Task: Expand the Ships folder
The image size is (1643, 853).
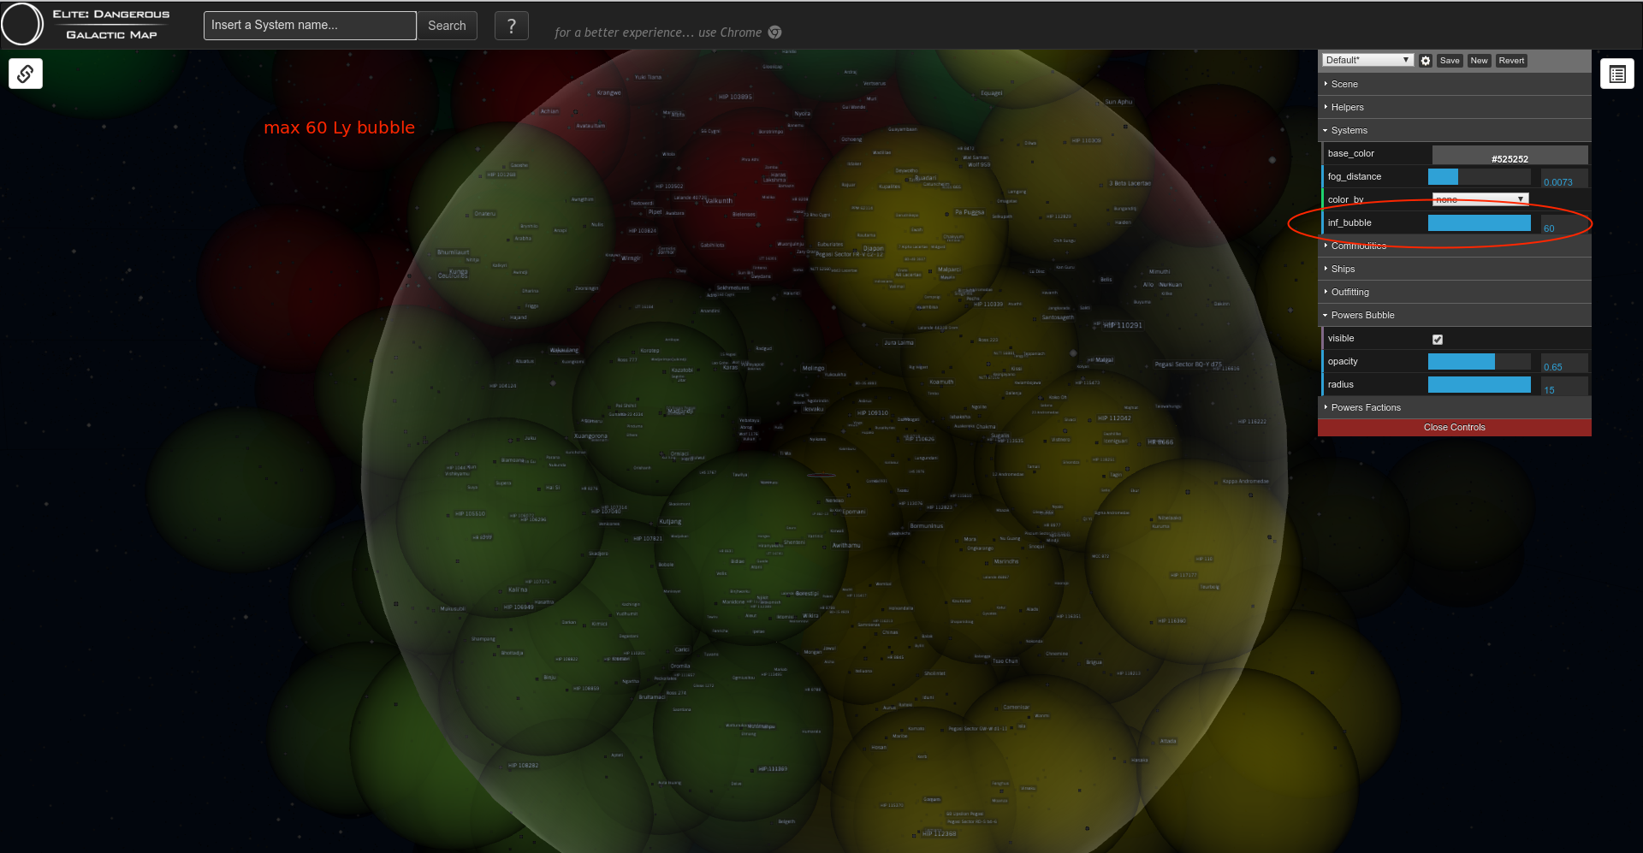Action: (x=1455, y=269)
